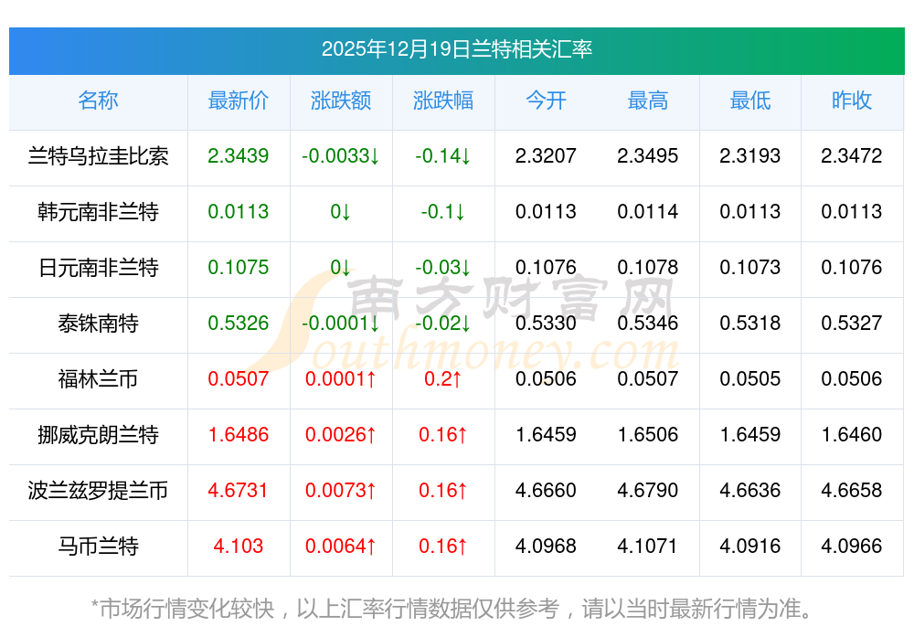Click the 名称 column header
Viewport: 914px width, 637px height.
(98, 101)
